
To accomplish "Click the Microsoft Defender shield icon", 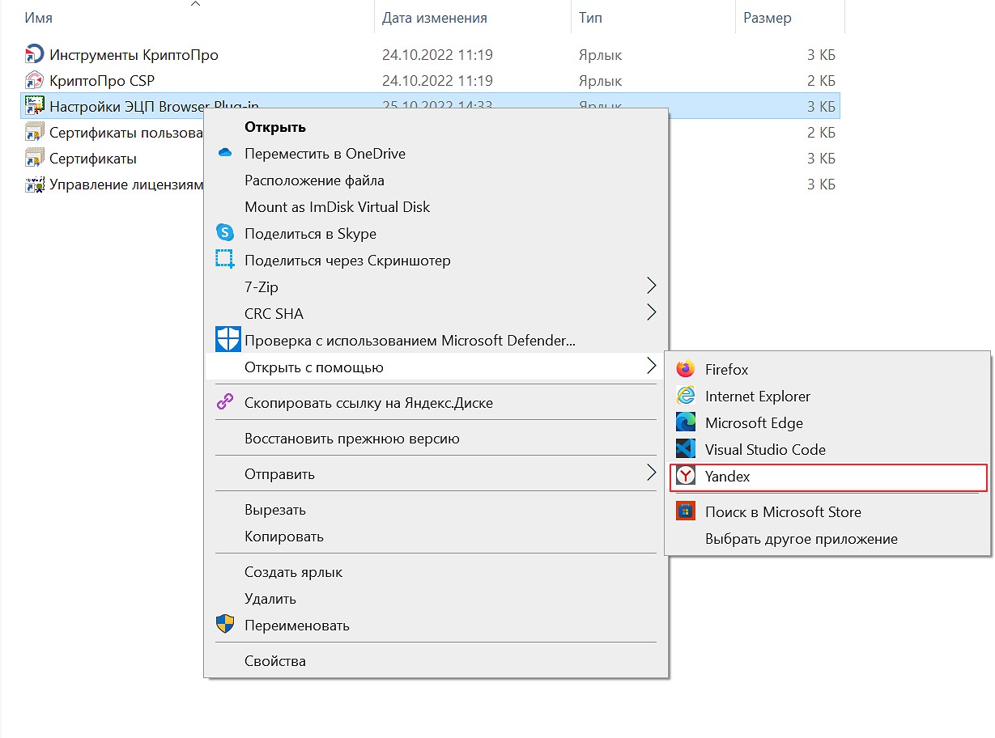I will point(227,340).
